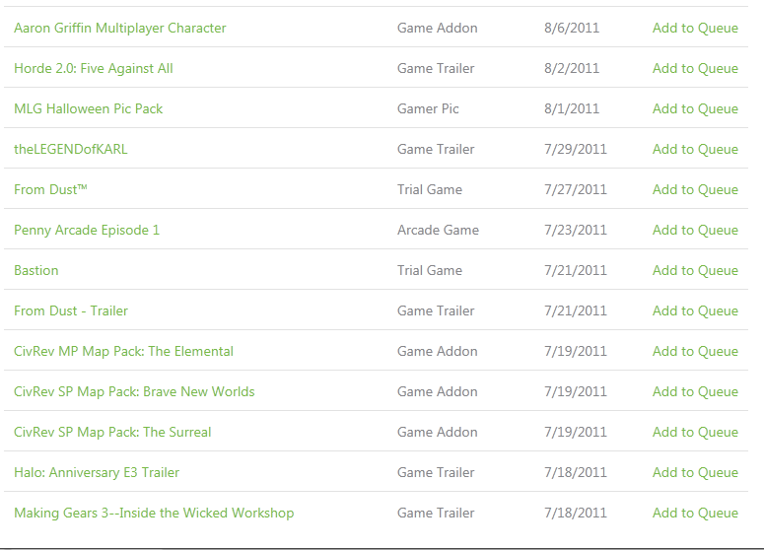Add Penny Arcade Episode 1 to queue
Image resolution: width=764 pixels, height=550 pixels.
click(x=695, y=231)
